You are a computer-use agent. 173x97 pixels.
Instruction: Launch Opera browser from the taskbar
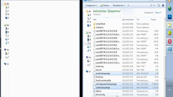[x=170, y=41]
